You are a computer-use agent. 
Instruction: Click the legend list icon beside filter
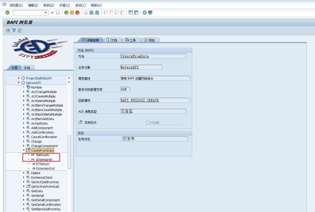click(x=20, y=30)
